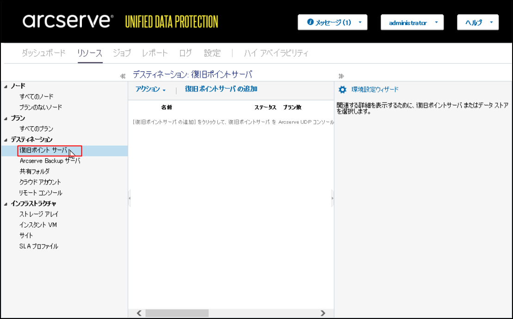Collapse the インフラストラクチャ tree section
The height and width of the screenshot is (319, 513).
click(6, 203)
